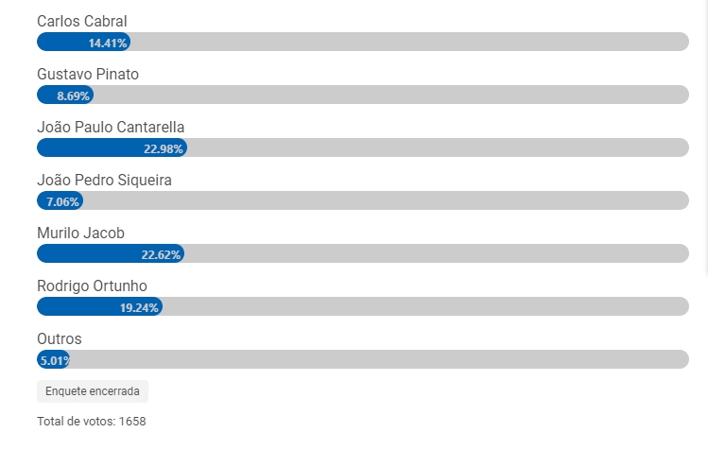Select the Rodrigo Ortunho poll option
The height and width of the screenshot is (450, 708).
click(x=92, y=286)
